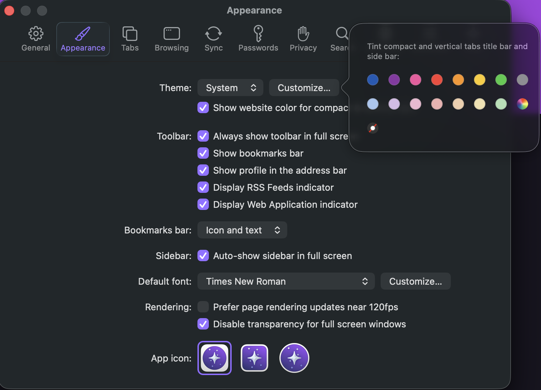Open the multicolor custom color wheel
541x390 pixels.
(x=522, y=104)
